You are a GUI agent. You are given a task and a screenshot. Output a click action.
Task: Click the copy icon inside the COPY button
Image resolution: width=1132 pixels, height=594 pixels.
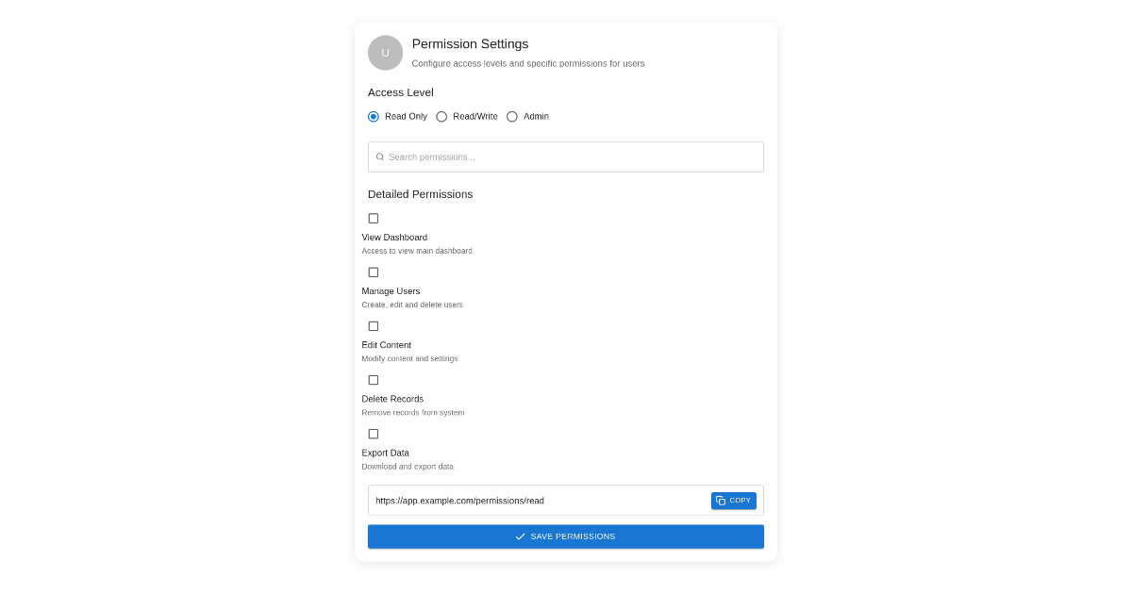pyautogui.click(x=723, y=501)
